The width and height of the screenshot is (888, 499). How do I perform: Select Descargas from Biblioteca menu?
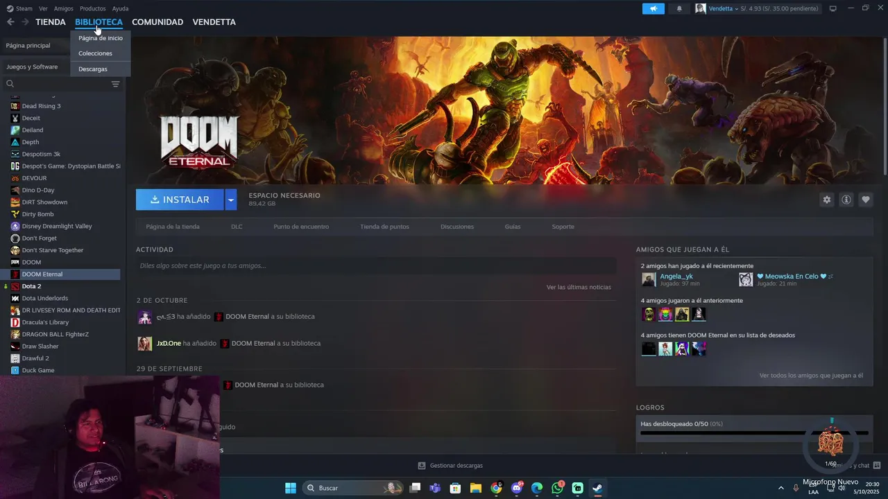(101, 69)
